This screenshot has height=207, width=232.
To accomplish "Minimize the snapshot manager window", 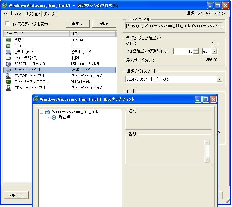I will point(198,99).
